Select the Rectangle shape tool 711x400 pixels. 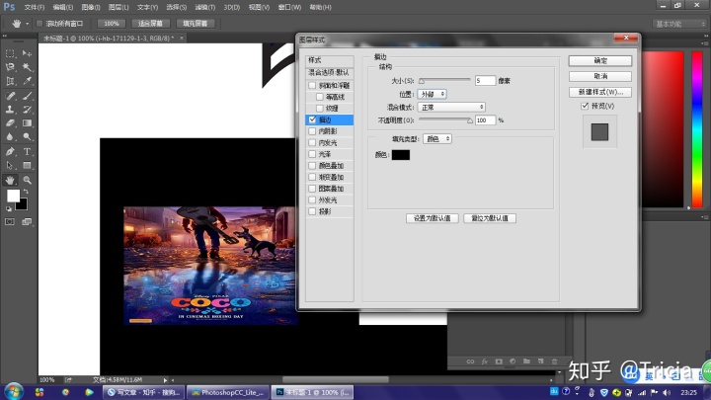pyautogui.click(x=28, y=166)
